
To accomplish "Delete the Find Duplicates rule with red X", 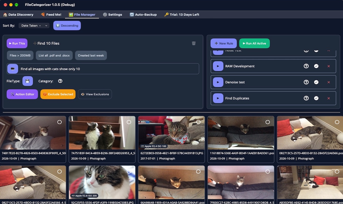I will 329,98.
